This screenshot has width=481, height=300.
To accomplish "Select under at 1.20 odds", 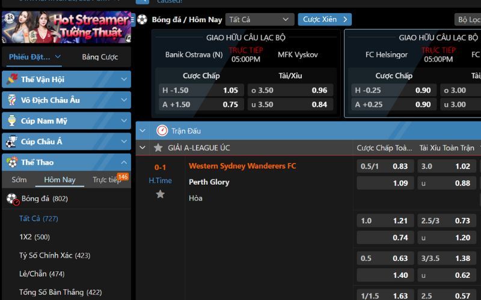I will click(447, 238).
